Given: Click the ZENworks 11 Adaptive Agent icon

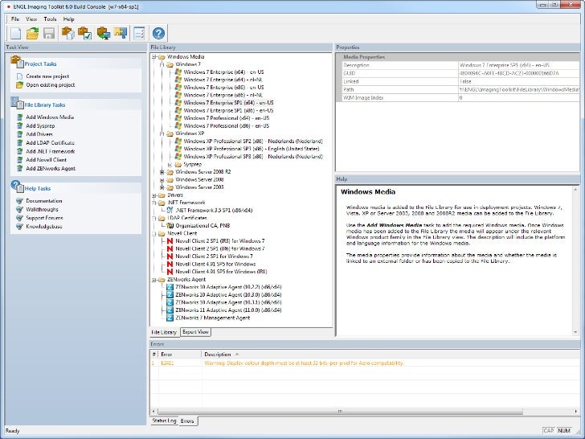Looking at the screenshot, I should point(170,310).
